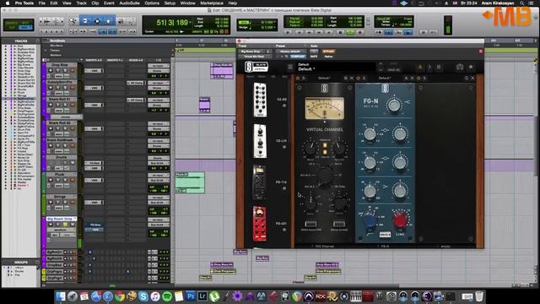This screenshot has width=540, height=304.
Task: Open Spotify from the Dock
Action: tap(167, 296)
